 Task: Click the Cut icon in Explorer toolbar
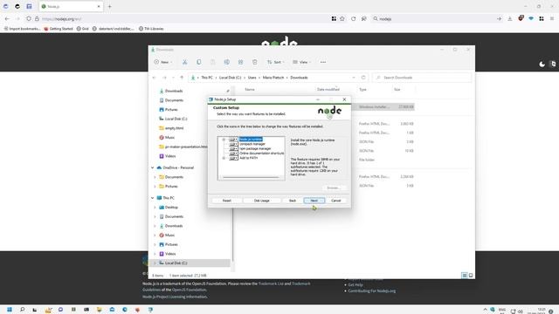coord(184,62)
